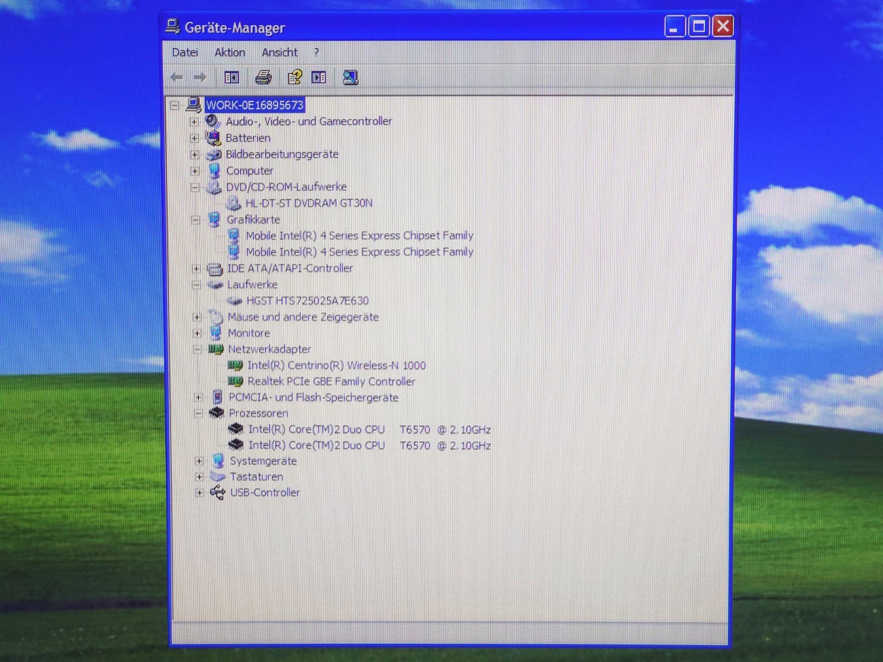Open the Ansicht menu

pos(279,52)
